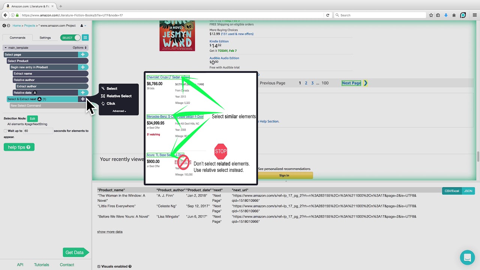The image size is (480, 270).
Task: Go forward with ParseHub forward arrow
Action: [8, 25]
